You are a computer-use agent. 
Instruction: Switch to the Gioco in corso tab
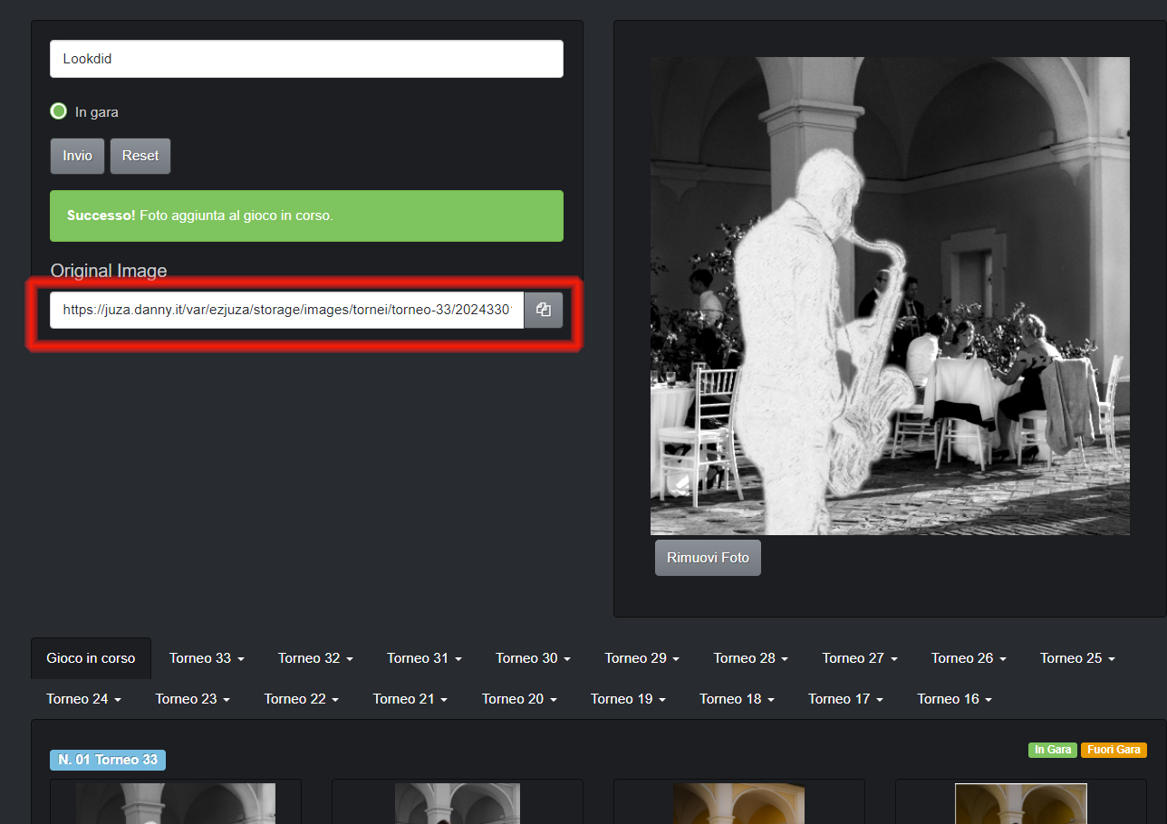(x=91, y=658)
